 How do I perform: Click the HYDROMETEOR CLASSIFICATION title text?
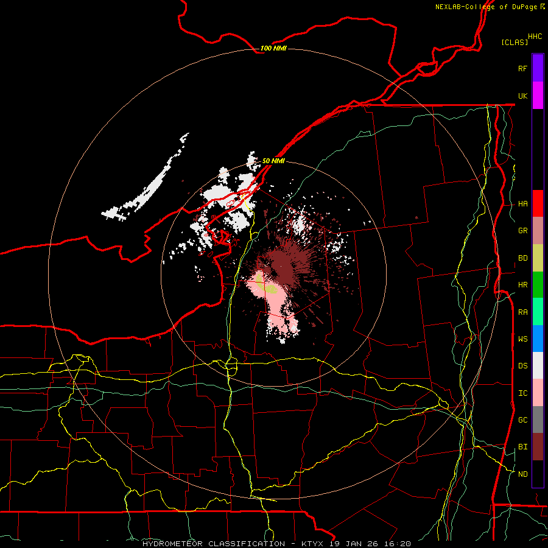(214, 544)
